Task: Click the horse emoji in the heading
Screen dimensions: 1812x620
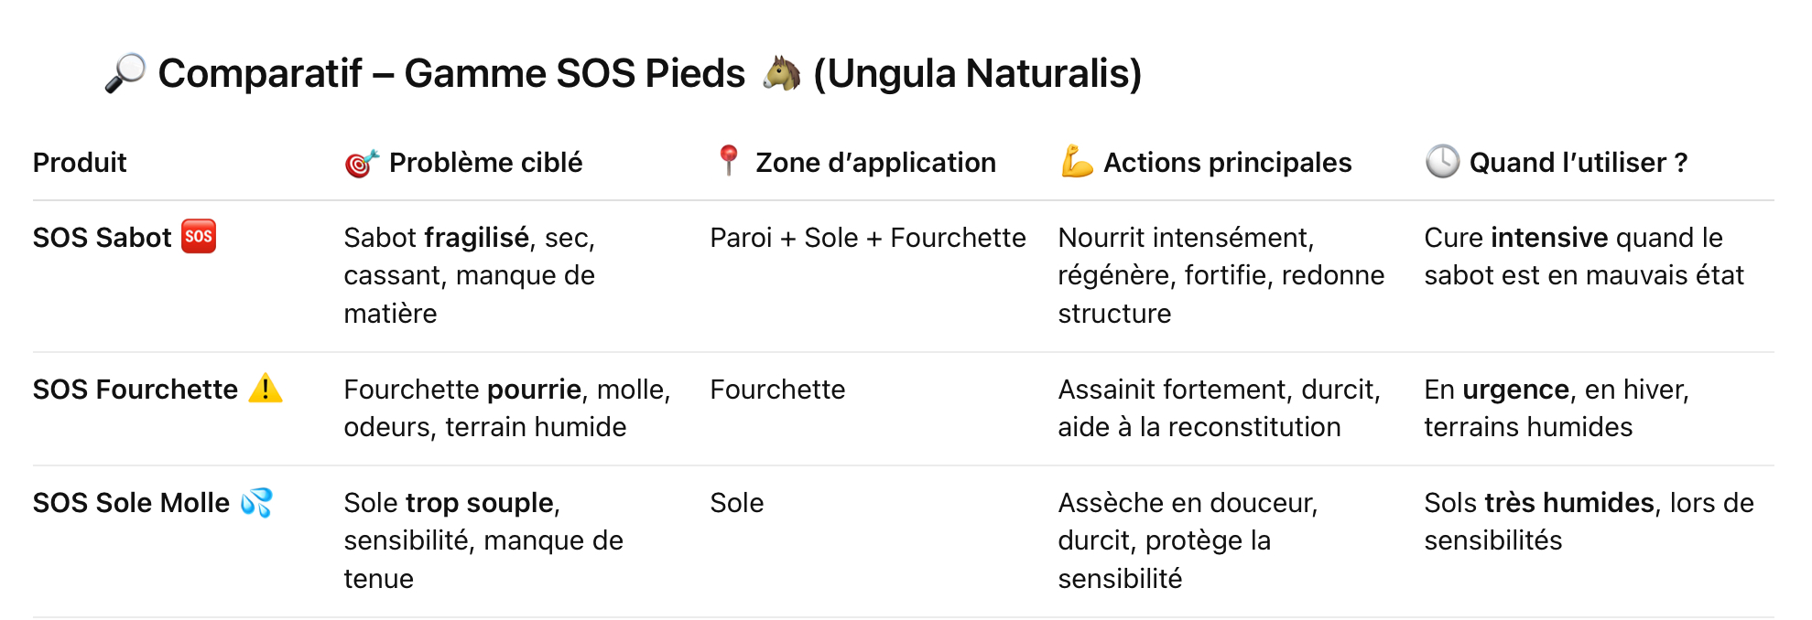Action: pos(781,73)
